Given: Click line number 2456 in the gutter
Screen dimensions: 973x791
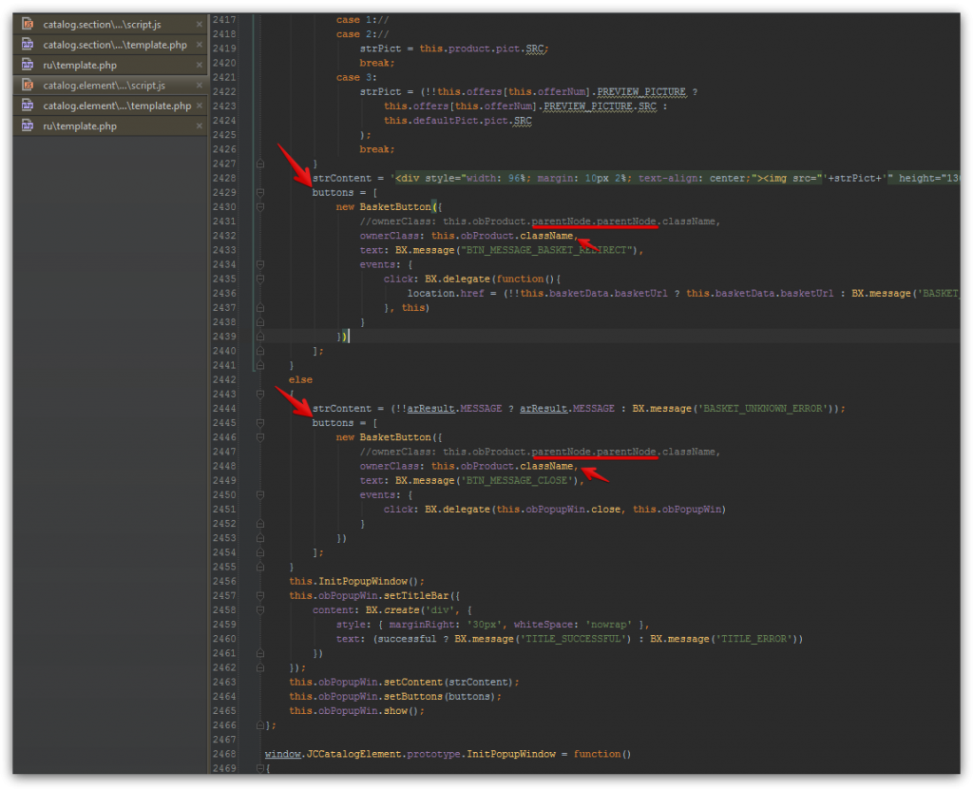Looking at the screenshot, I should 224,581.
